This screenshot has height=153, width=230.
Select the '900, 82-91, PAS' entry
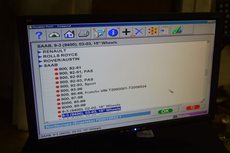coord(76,72)
